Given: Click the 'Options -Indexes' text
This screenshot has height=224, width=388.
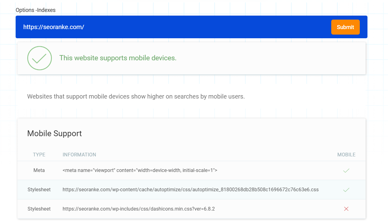Looking at the screenshot, I should coord(36,10).
